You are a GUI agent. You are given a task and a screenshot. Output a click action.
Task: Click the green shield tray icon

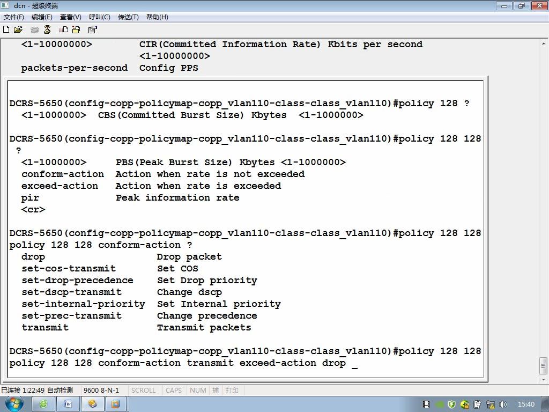[x=451, y=404]
